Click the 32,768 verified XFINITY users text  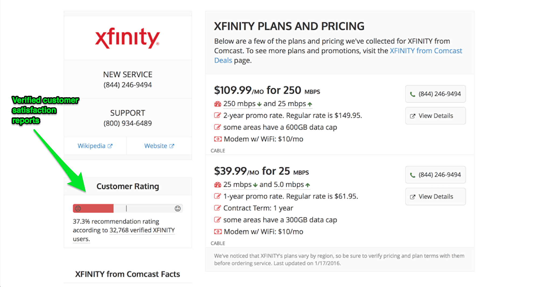(x=142, y=230)
